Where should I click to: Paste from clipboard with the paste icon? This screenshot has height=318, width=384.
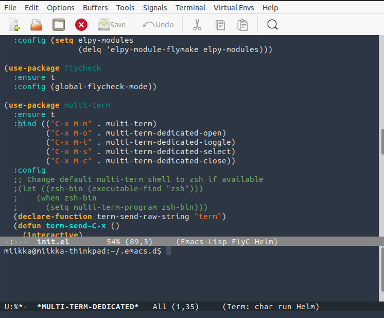tap(242, 25)
